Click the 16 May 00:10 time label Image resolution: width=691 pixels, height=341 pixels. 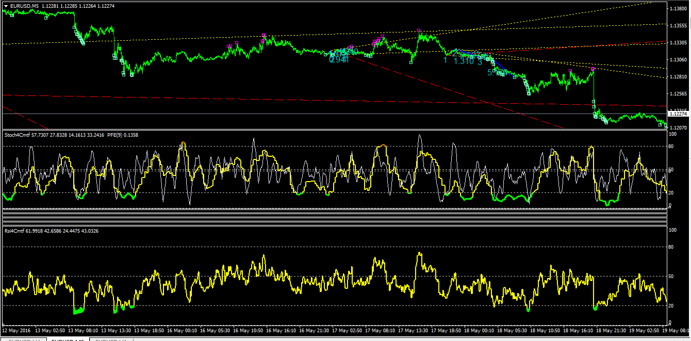click(x=182, y=330)
